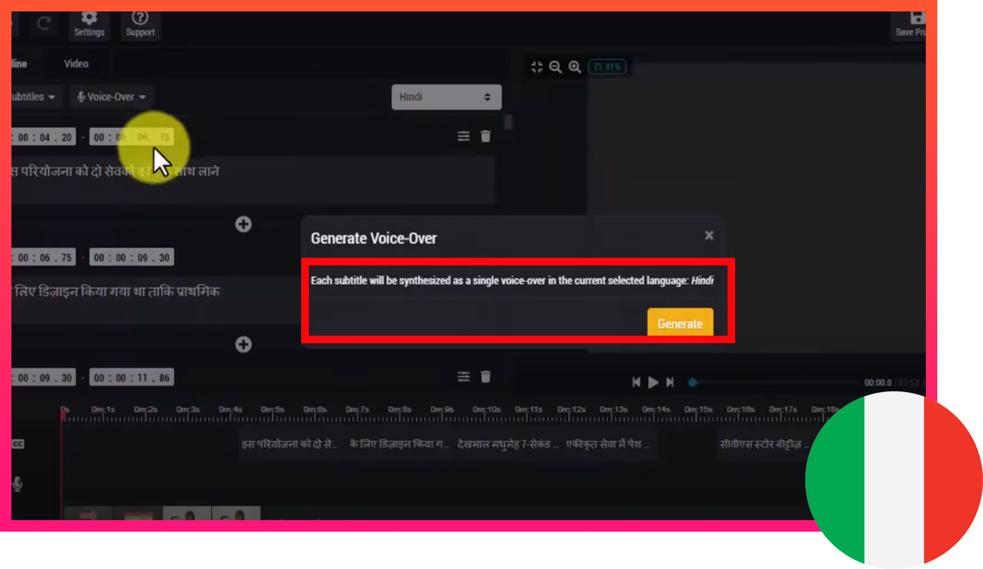Open the Settings gear in the top toolbar
983x569 pixels.
pos(89,24)
